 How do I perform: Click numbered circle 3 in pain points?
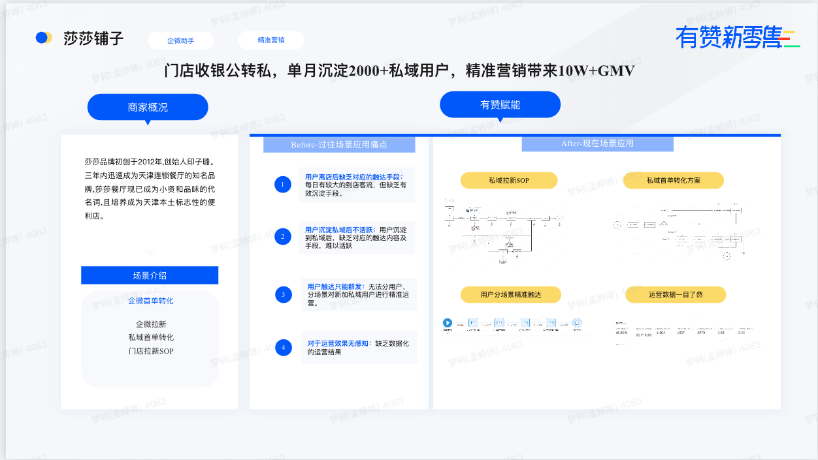click(283, 294)
